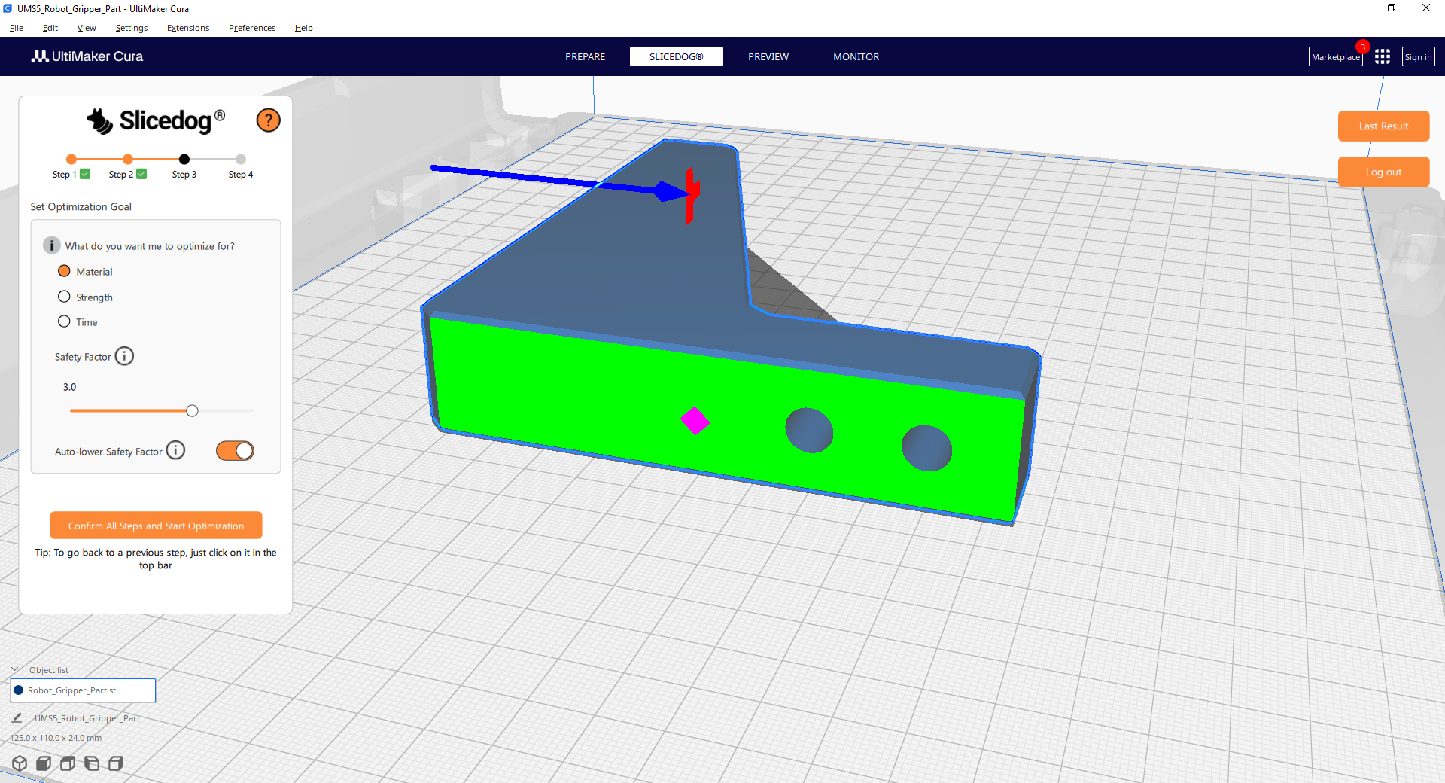Switch to the front view cube icon

(x=44, y=763)
